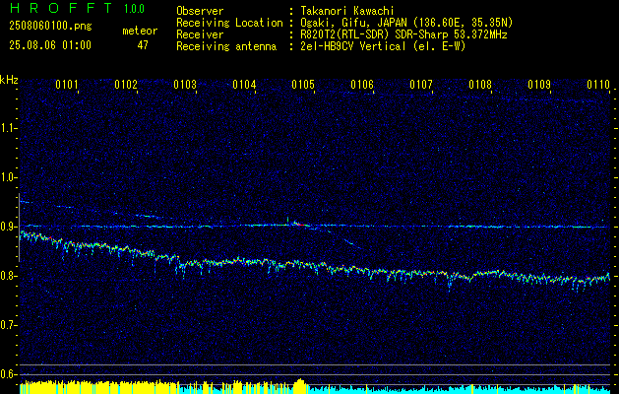The image size is (619, 394).
Task: Click time marker 0103
Action: (x=185, y=85)
